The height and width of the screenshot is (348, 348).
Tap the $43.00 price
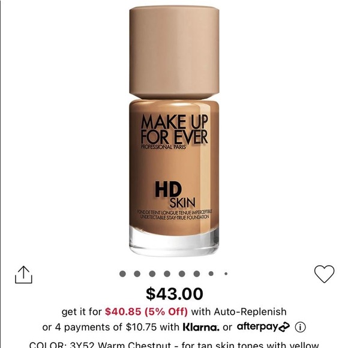[174, 293]
